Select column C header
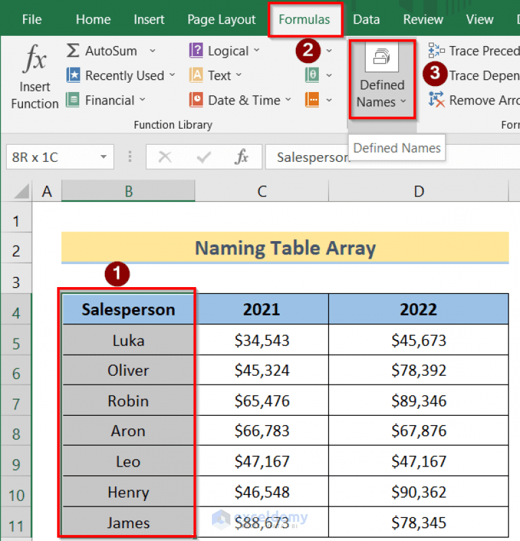Screen dimensions: 520x541 click(262, 191)
